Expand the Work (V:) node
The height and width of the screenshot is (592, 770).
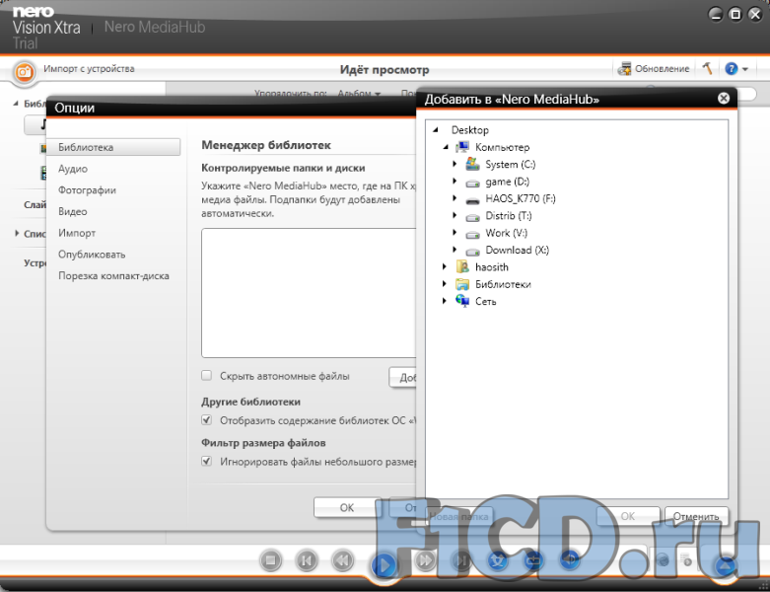pyautogui.click(x=455, y=233)
